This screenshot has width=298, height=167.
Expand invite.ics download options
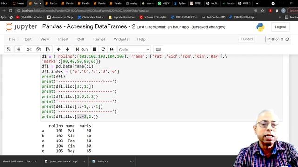(x=131, y=161)
